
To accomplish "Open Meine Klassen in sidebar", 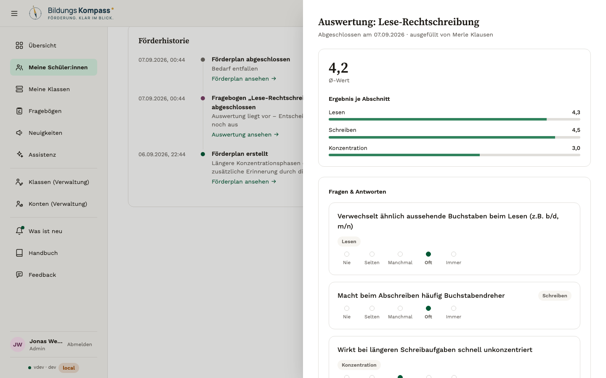I will pyautogui.click(x=53, y=89).
